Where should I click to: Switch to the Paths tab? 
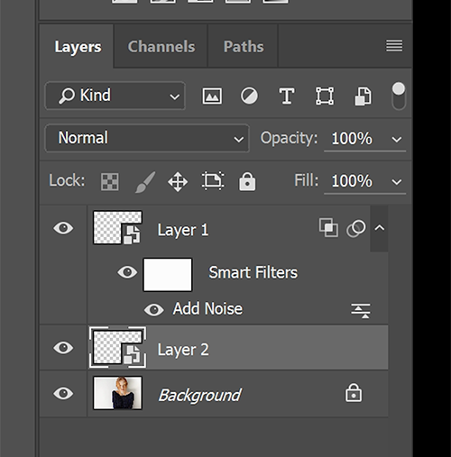244,47
